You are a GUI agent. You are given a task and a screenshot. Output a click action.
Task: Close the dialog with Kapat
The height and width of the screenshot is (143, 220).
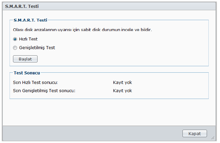[x=195, y=133]
